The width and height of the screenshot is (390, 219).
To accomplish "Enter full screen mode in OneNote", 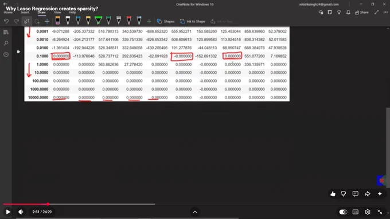I will point(377,12).
